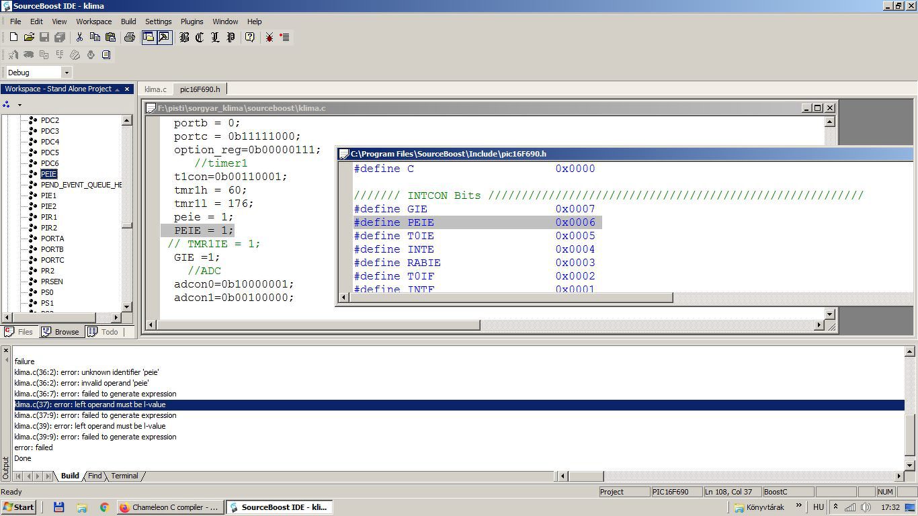Switch to the Files workspace tab
918x516 pixels.
coord(19,332)
